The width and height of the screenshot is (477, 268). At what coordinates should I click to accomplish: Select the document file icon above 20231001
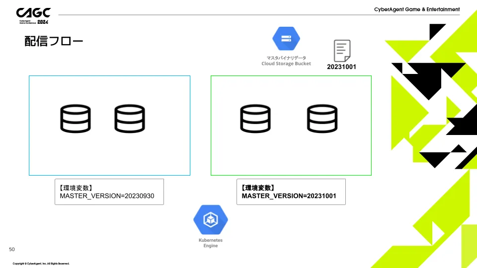tap(341, 51)
